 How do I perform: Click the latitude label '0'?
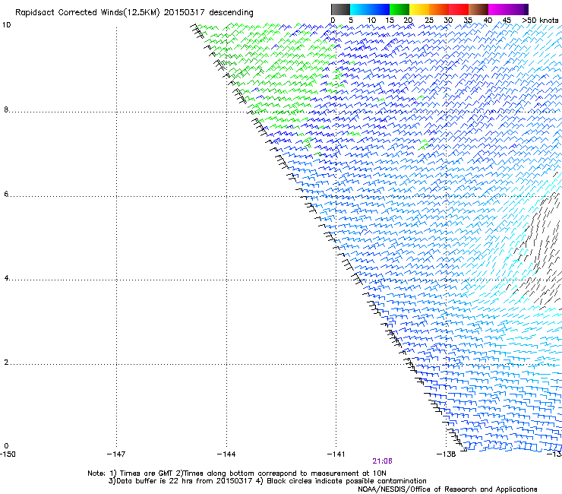pos(6,446)
